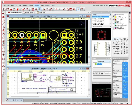133x106 pixels.
Task: Click the Zoom Out magnifier icon
Action: [40, 9]
